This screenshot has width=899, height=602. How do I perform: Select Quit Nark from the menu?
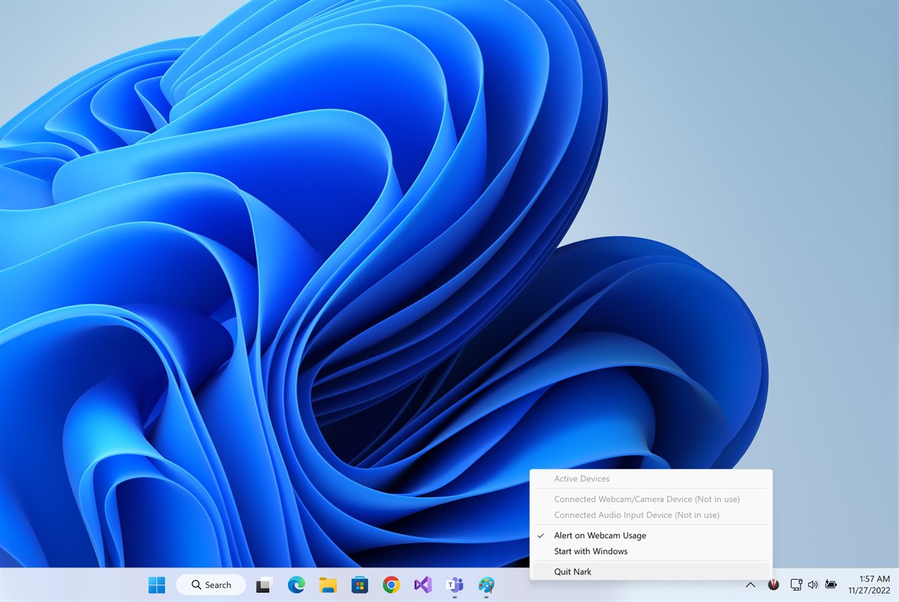(573, 572)
